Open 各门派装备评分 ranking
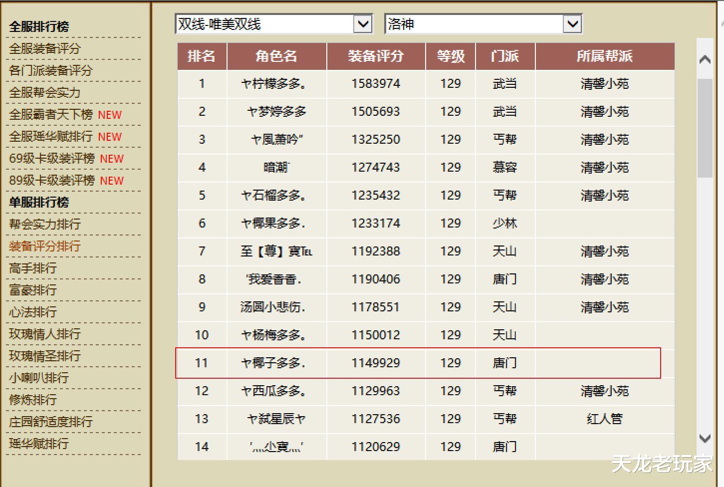The height and width of the screenshot is (487, 724). click(51, 70)
